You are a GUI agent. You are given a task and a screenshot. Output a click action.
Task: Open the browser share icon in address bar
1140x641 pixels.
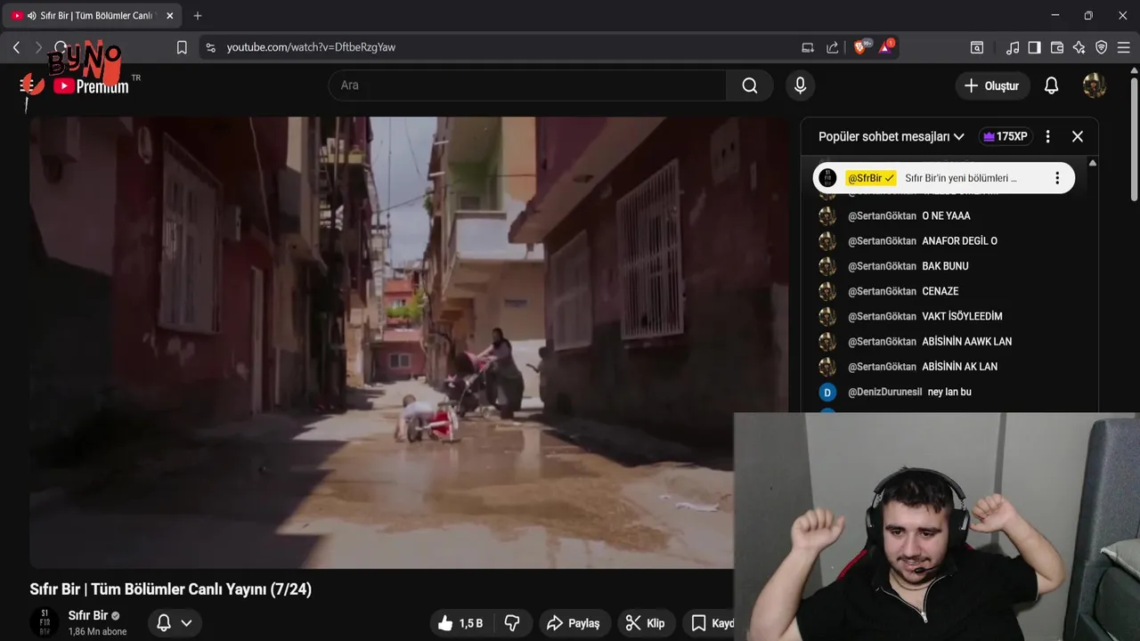(833, 47)
